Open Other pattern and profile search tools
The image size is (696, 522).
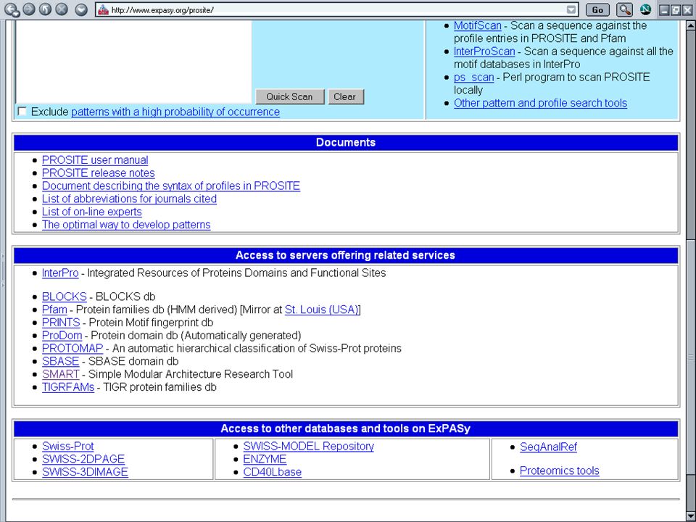pyautogui.click(x=540, y=103)
